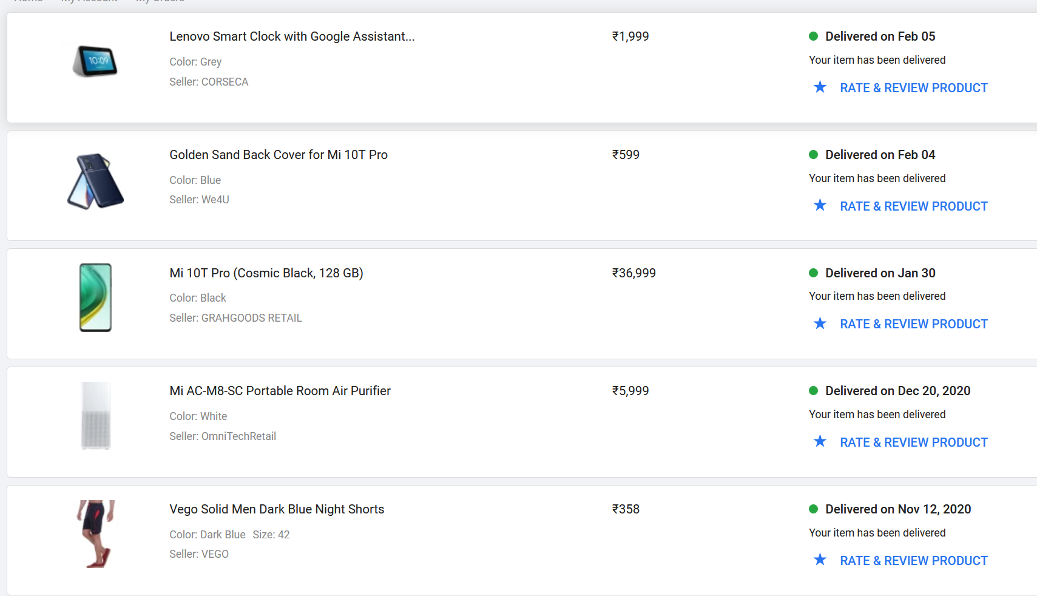Open the white air purifier product image
Image resolution: width=1037 pixels, height=596 pixels.
click(x=96, y=416)
